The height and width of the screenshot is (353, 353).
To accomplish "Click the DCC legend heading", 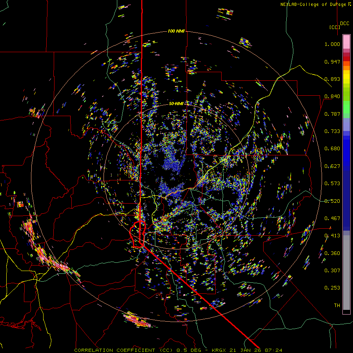I will pos(344,24).
